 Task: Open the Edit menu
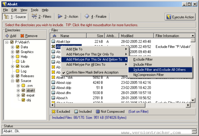pos(14,10)
